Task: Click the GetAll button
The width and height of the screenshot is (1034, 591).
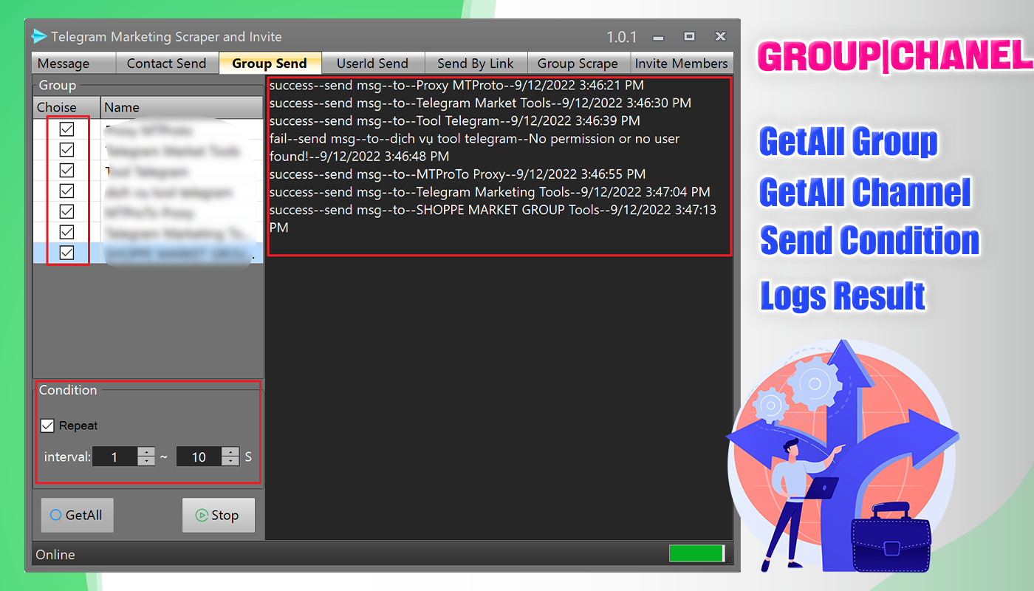Action: click(x=77, y=515)
